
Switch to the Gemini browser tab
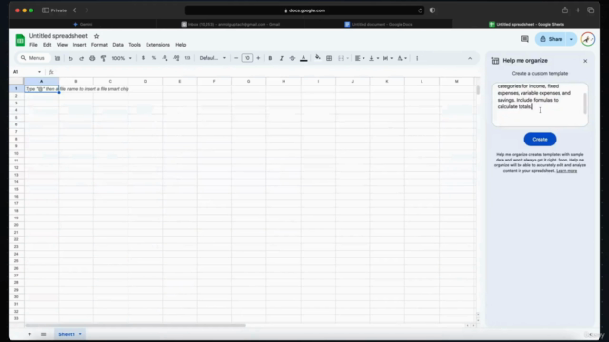click(83, 24)
